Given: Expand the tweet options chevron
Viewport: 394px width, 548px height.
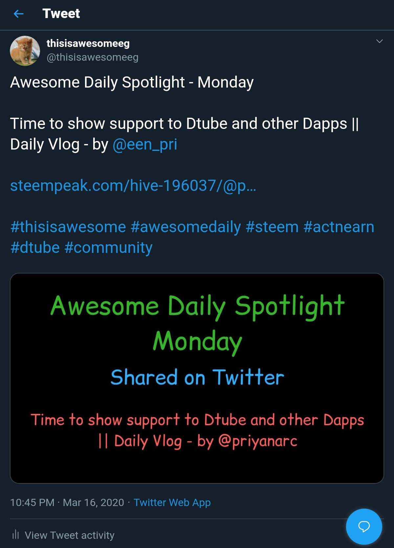Looking at the screenshot, I should click(379, 41).
